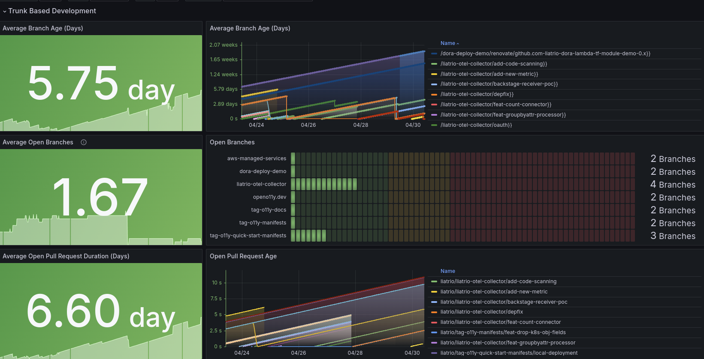The image size is (704, 359).
Task: Select legend entry liatrio/liatrio-otel-collector/depfix
Action: (x=482, y=312)
